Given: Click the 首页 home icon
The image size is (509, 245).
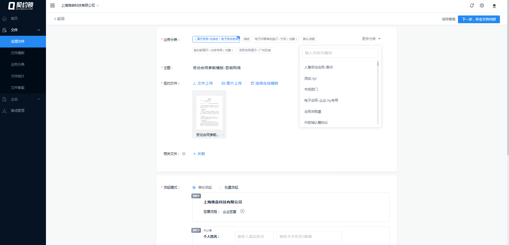Looking at the screenshot, I should point(4,18).
